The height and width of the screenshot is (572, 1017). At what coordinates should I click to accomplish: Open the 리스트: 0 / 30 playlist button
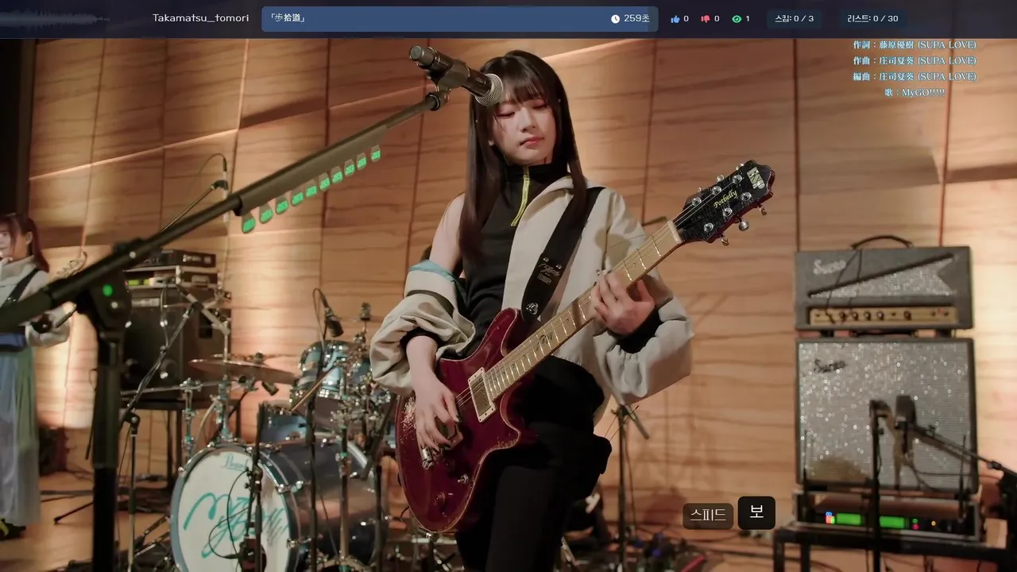(872, 18)
